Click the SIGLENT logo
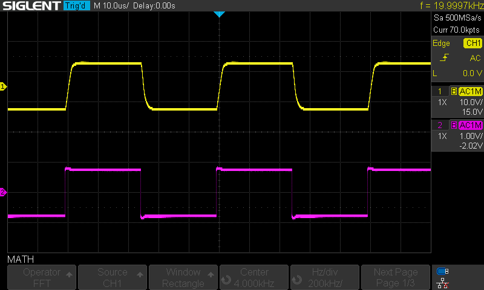Viewport: 484px width, 290px height. pos(31,5)
